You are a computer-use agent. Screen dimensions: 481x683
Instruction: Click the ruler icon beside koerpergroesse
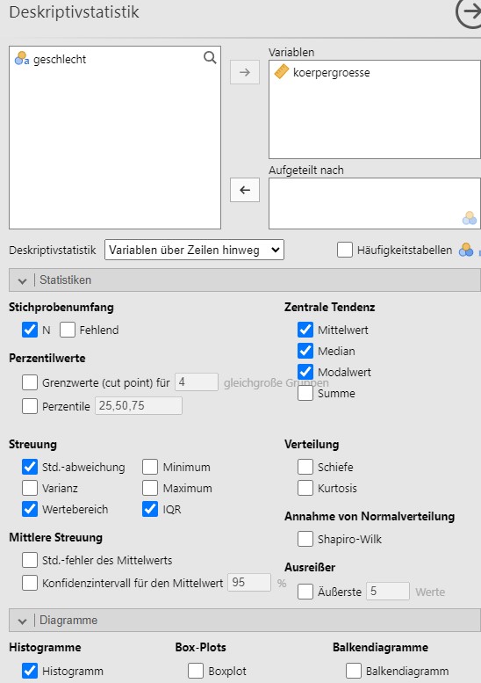click(x=282, y=72)
